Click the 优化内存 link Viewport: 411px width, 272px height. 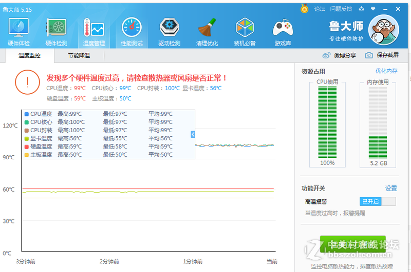pyautogui.click(x=386, y=71)
